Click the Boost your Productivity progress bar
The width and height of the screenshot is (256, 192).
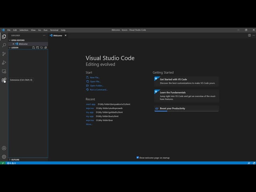pyautogui.click(x=186, y=111)
